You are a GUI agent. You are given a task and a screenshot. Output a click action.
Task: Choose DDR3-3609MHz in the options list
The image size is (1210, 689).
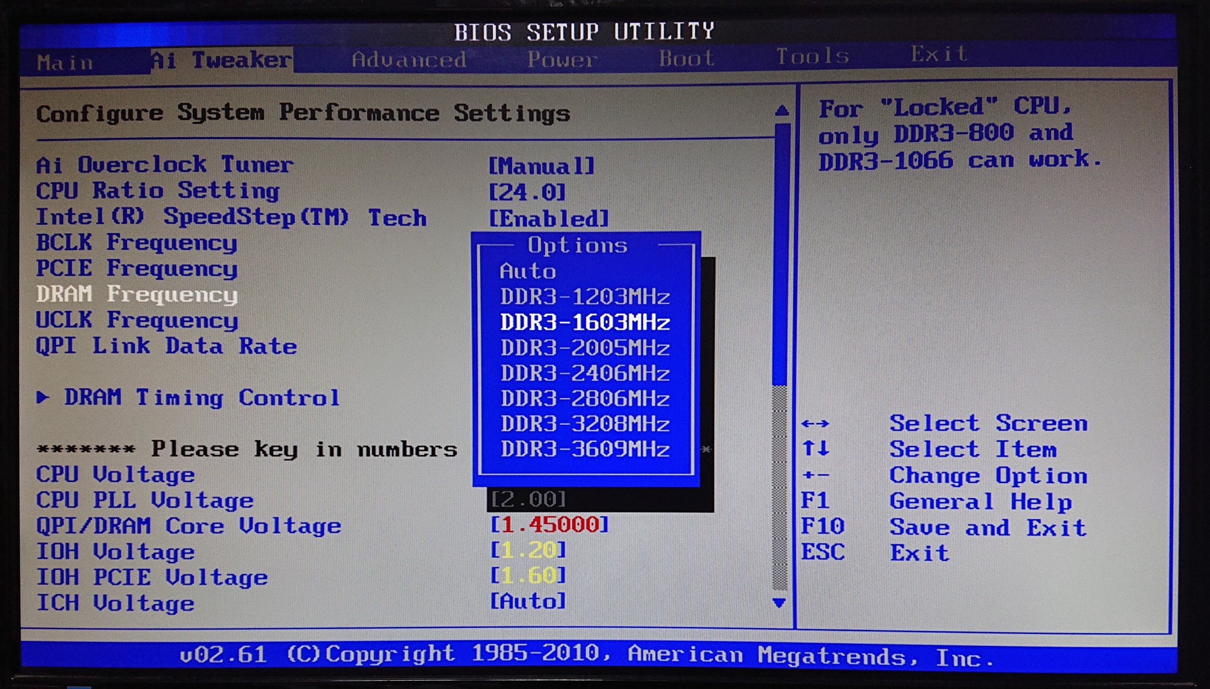tap(585, 449)
